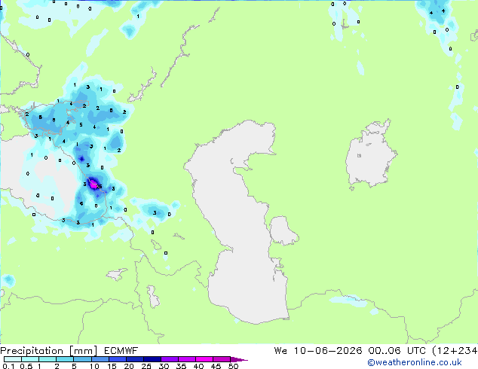Click the ECMWF model label
The width and height of the screenshot is (478, 369).
[121, 351]
